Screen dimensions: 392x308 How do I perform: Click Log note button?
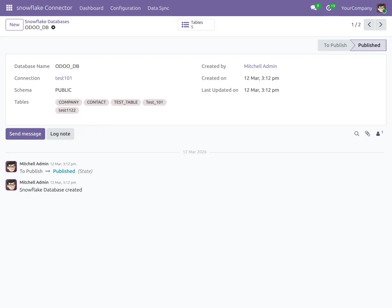coord(60,134)
